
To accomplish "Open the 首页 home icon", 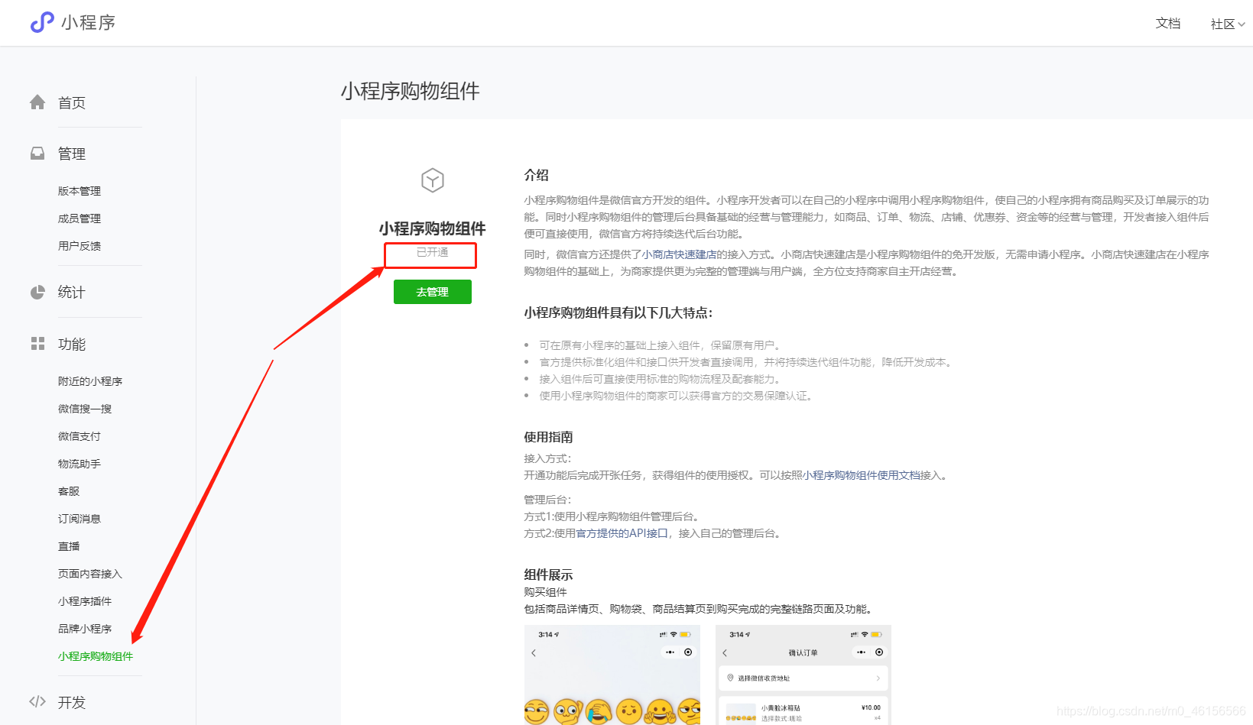I will 37,102.
